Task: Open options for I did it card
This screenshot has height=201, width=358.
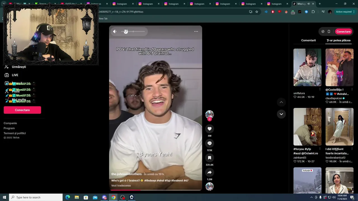Action: pyautogui.click(x=352, y=149)
